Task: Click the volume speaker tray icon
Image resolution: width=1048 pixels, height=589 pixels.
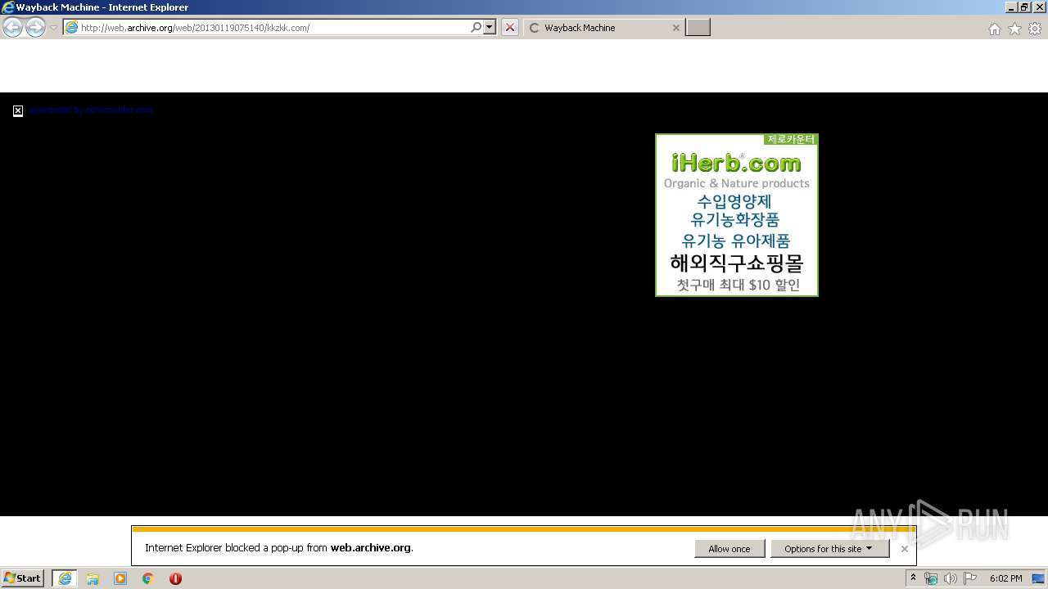Action: pos(951,578)
